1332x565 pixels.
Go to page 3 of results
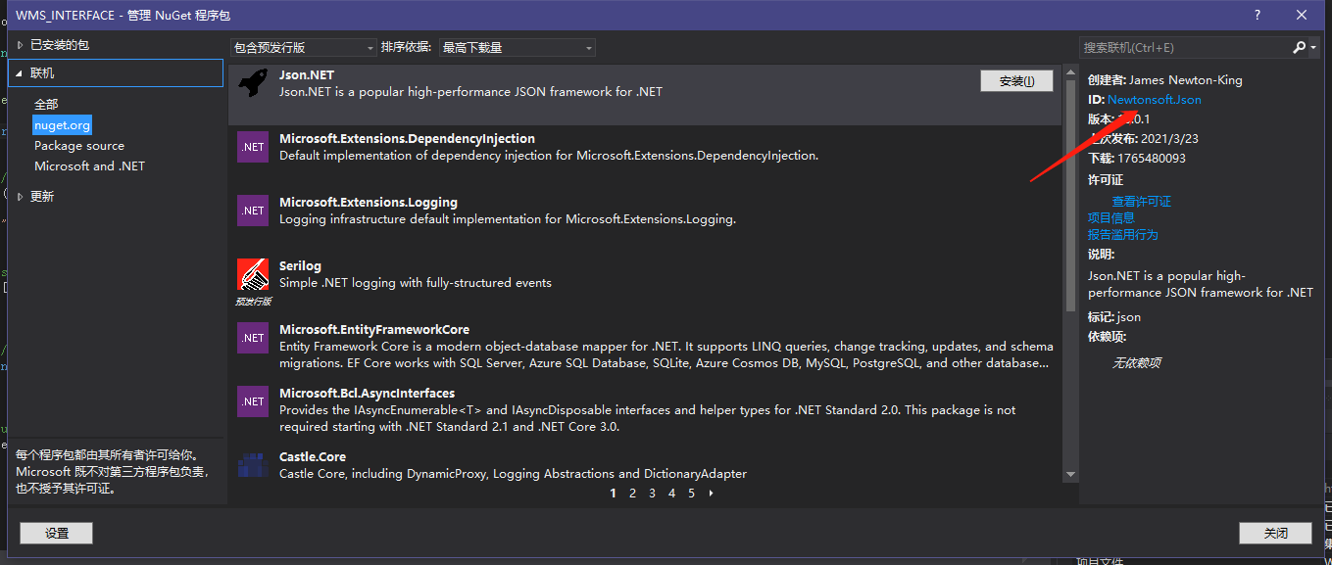(x=652, y=494)
